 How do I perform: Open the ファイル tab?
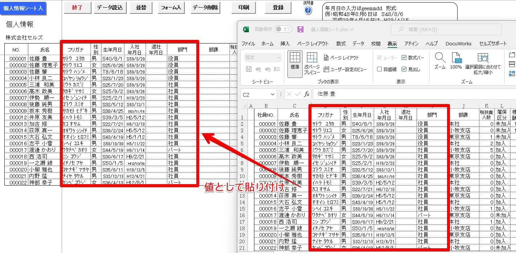pyautogui.click(x=248, y=43)
